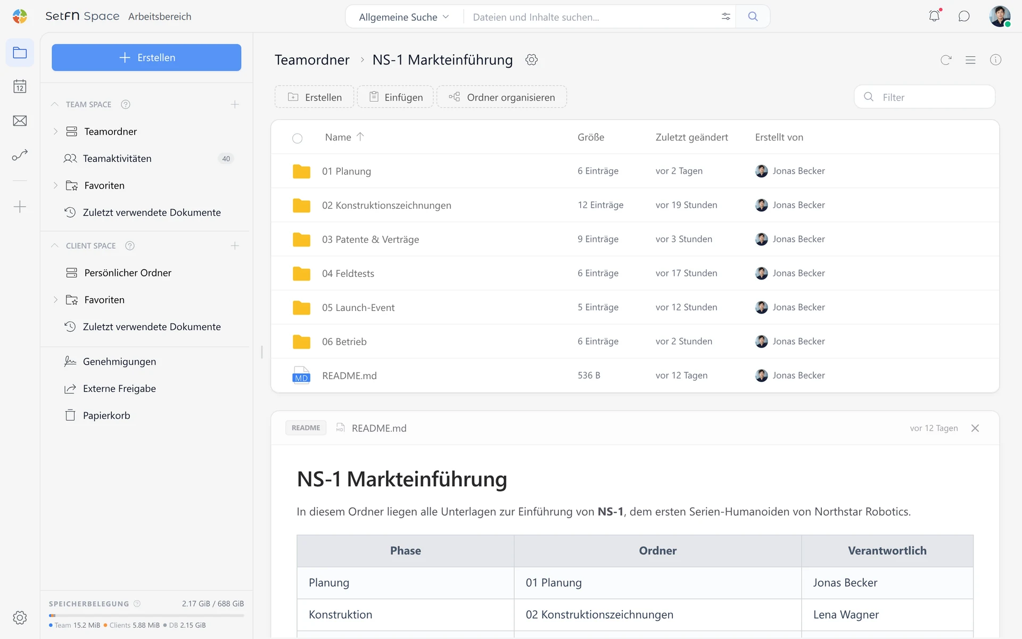
Task: Add item with Client Space plus icon
Action: click(235, 245)
